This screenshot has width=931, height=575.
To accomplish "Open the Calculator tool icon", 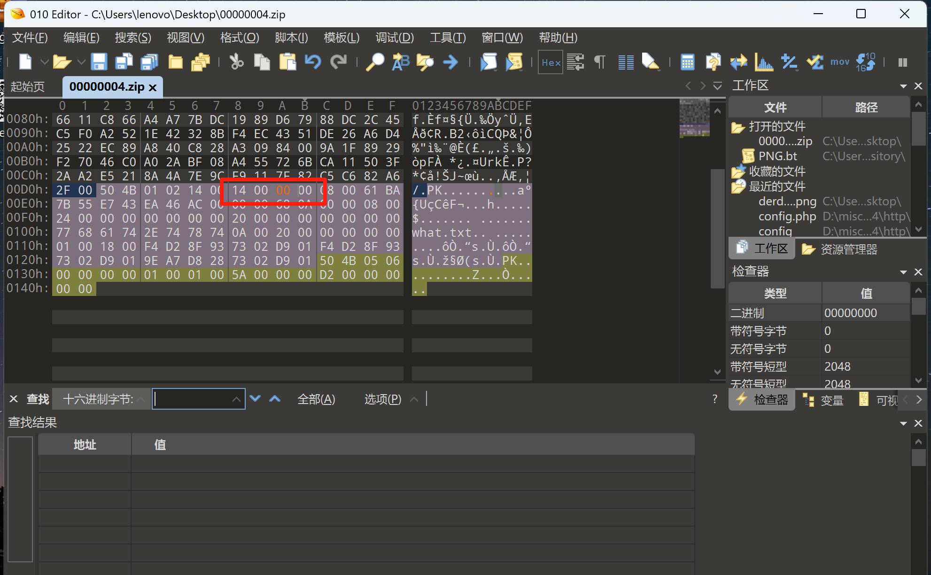I will click(687, 62).
